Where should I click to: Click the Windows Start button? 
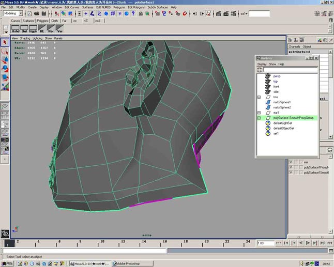[x=7, y=263]
